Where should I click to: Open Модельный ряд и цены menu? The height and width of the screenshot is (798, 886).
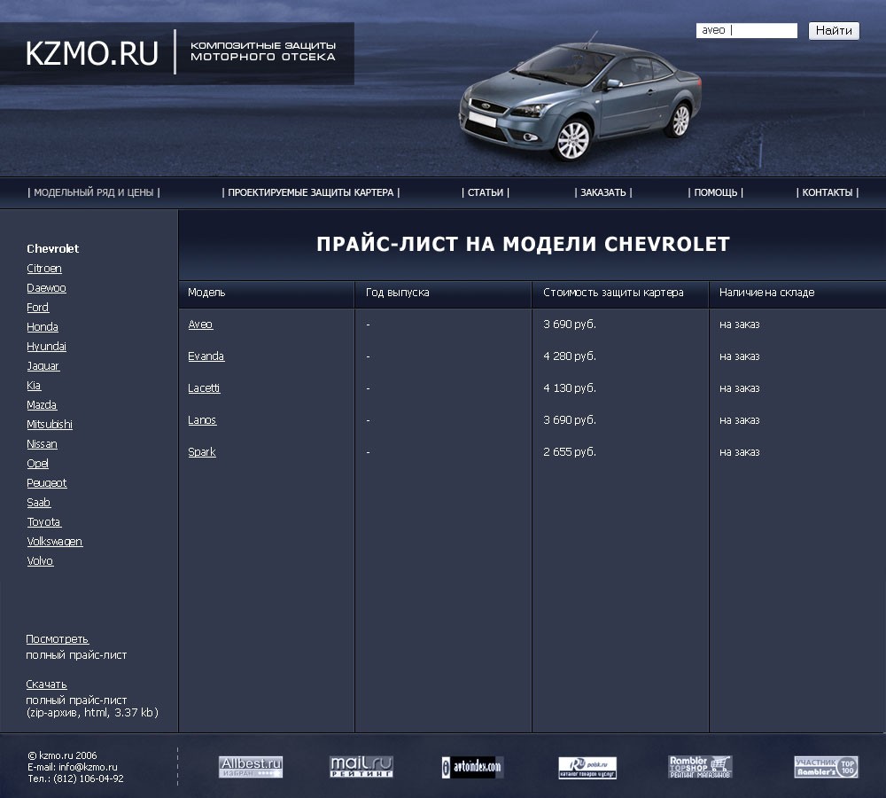point(94,192)
